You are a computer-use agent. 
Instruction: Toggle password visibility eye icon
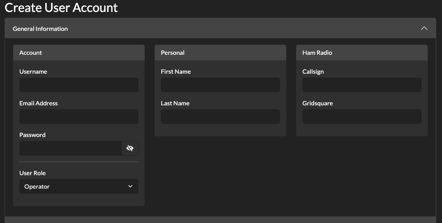(x=130, y=148)
